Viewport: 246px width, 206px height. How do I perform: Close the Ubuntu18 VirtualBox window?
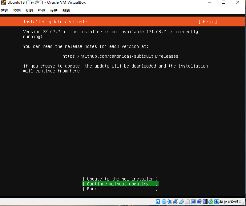click(238, 2)
